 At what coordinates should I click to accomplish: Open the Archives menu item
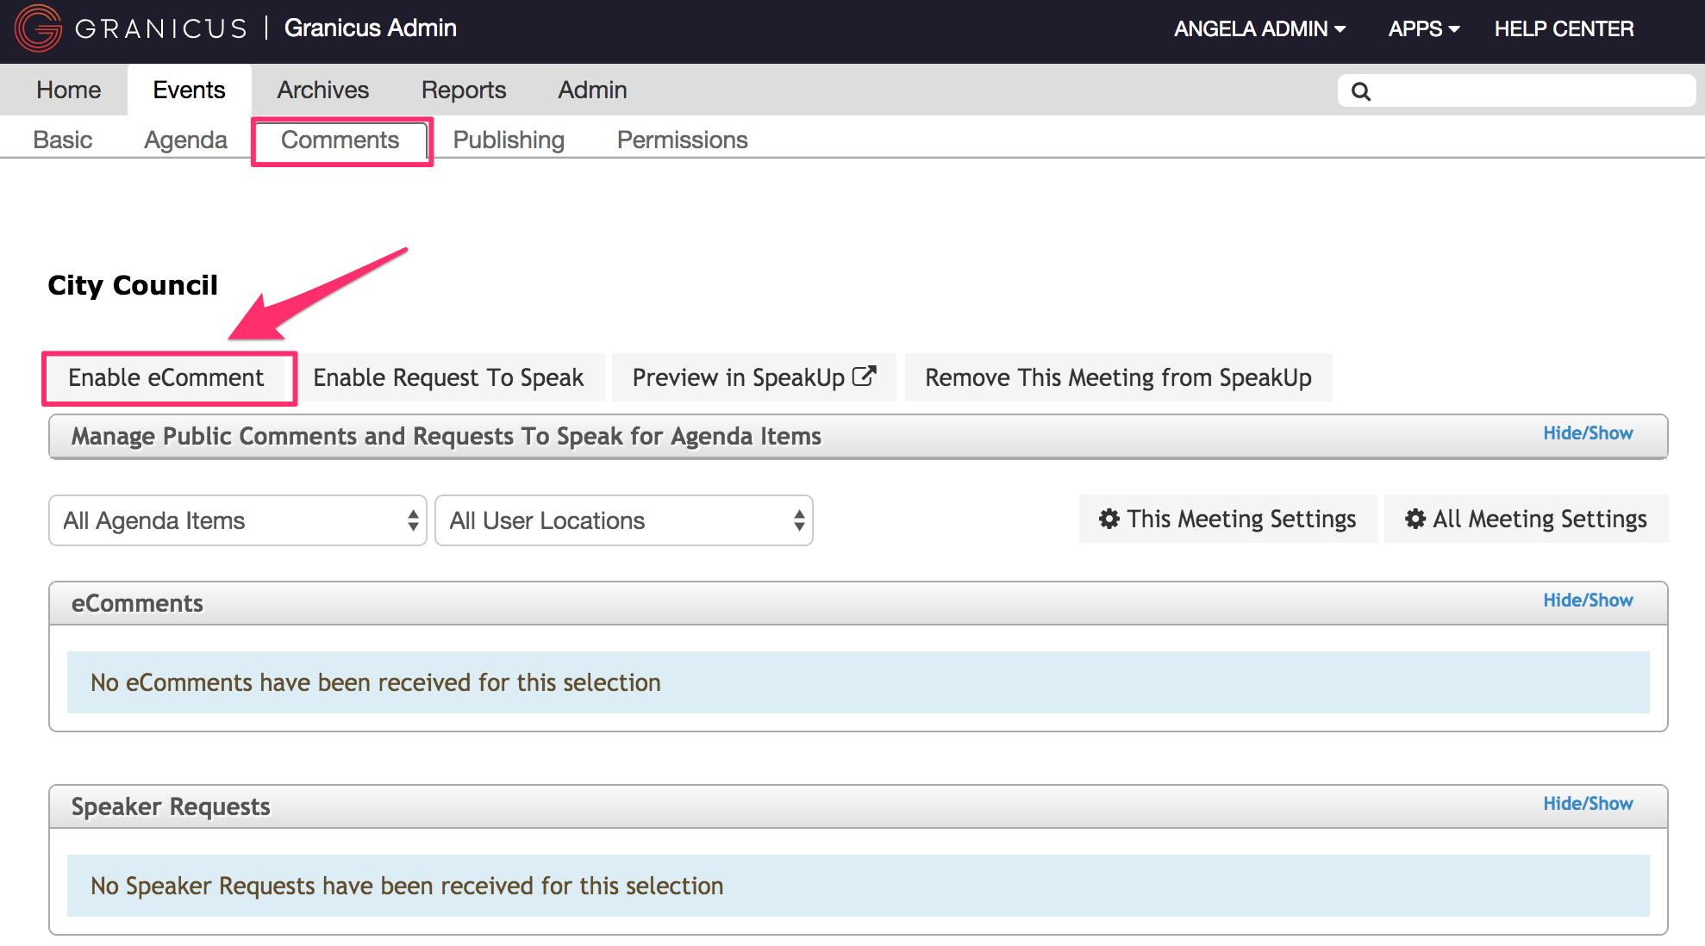[x=322, y=90]
